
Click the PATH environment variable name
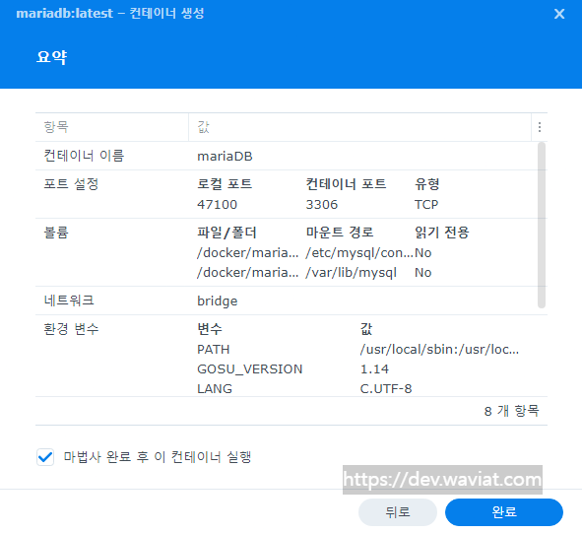click(x=213, y=350)
